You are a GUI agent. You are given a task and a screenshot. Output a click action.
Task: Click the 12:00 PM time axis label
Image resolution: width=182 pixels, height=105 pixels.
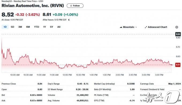point(67,75)
